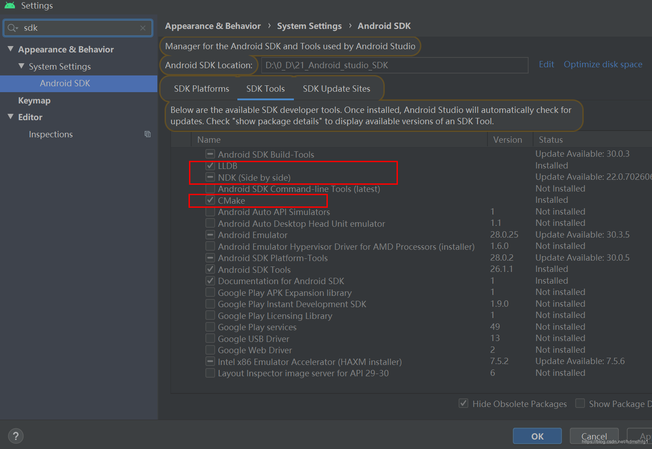
Task: Check Android Auto Desktop Head Unit emulator
Action: pyautogui.click(x=210, y=223)
